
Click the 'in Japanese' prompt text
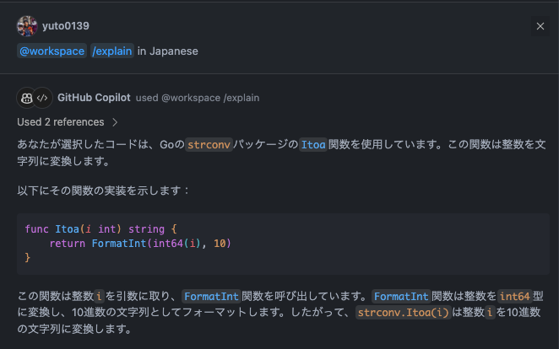[x=167, y=51]
